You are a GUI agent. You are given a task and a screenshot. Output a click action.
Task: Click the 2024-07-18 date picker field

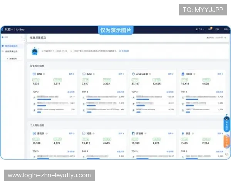[x=64, y=51]
